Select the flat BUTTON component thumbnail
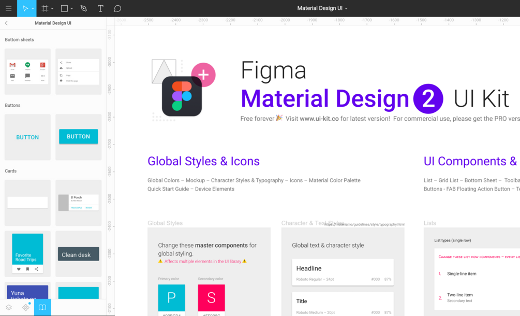This screenshot has height=316, width=520. coord(27,137)
